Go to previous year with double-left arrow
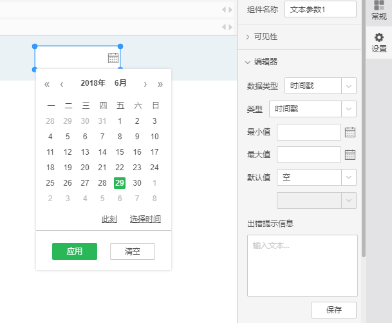The image size is (392, 323). [47, 84]
